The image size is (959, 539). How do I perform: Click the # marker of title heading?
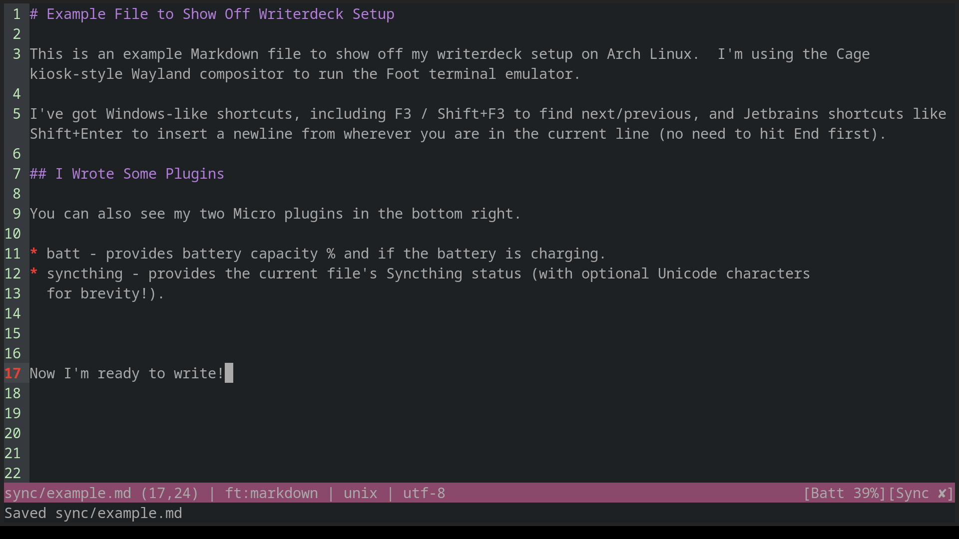pos(34,14)
